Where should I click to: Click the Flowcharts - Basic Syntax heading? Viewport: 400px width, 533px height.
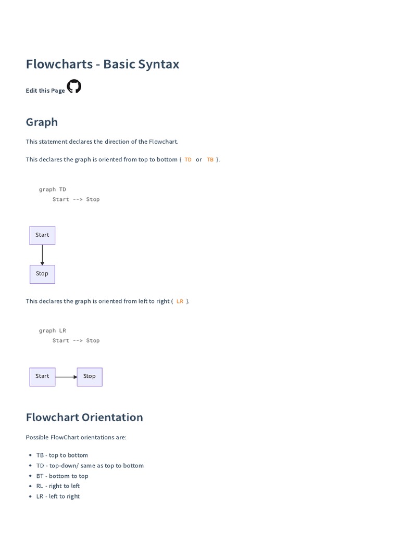(103, 64)
